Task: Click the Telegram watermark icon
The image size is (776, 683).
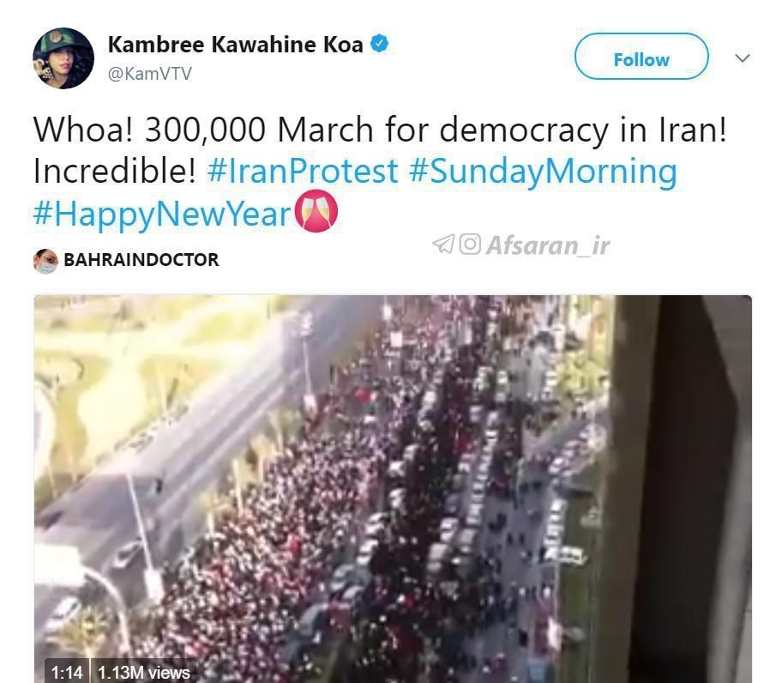Action: [x=443, y=244]
